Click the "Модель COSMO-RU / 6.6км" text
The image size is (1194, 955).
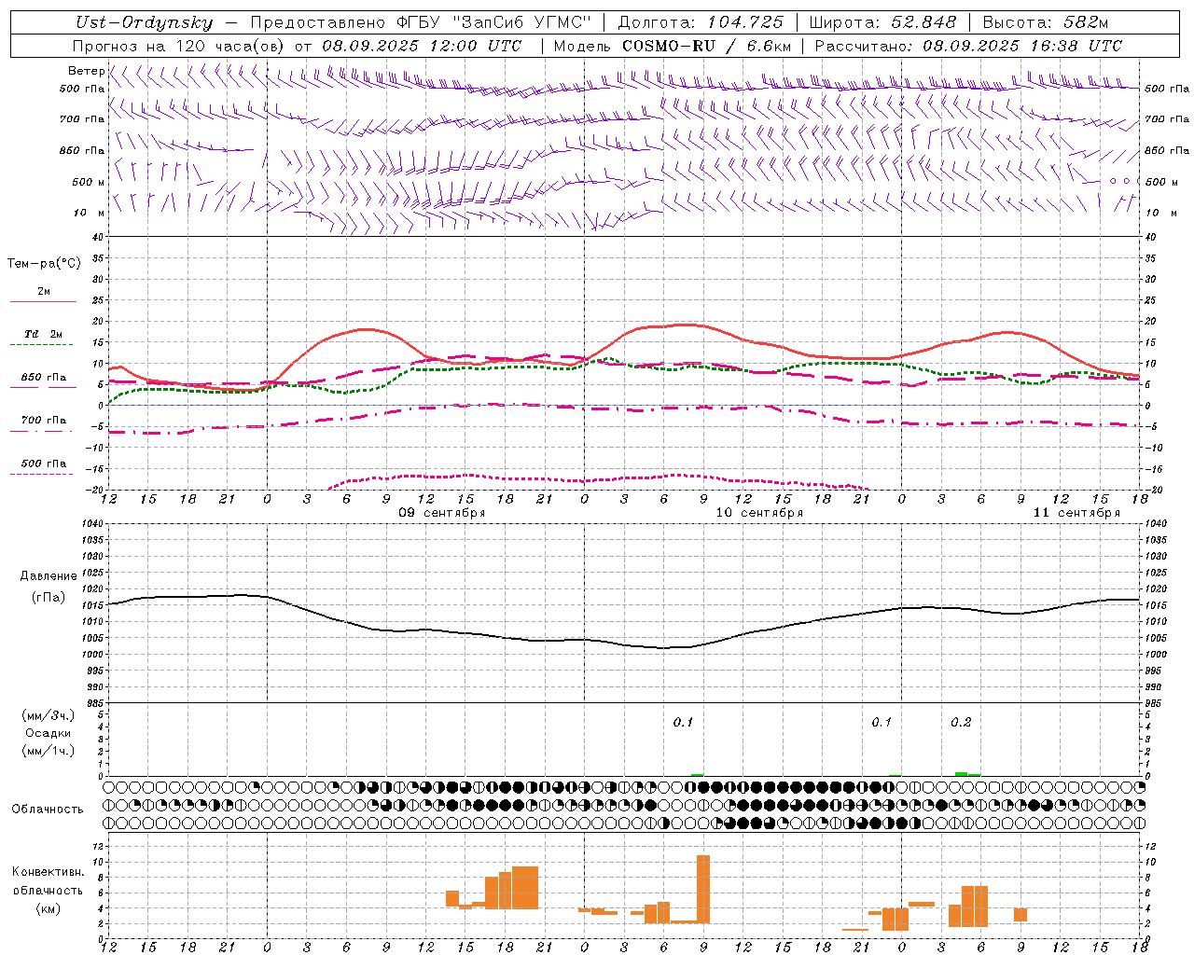pyautogui.click(x=672, y=46)
